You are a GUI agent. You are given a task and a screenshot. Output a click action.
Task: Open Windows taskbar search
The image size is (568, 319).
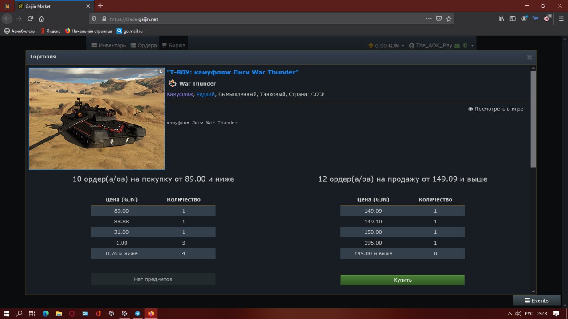pyautogui.click(x=20, y=313)
